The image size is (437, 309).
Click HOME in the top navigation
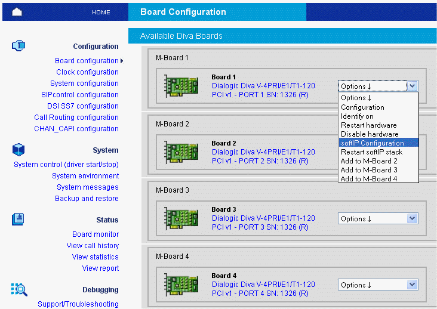(101, 13)
